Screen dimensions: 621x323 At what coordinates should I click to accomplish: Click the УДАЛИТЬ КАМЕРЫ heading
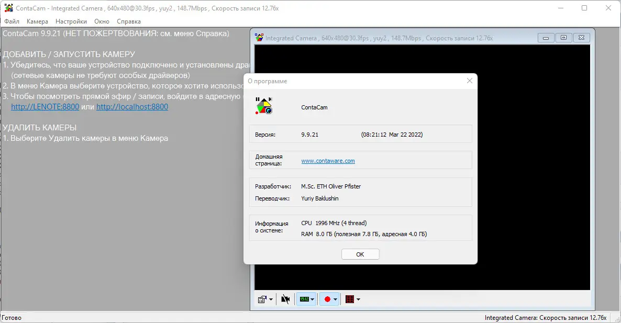coord(40,128)
